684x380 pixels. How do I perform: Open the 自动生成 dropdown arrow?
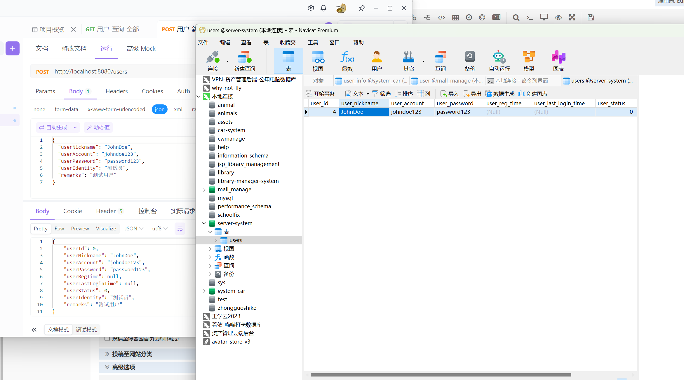click(x=75, y=127)
